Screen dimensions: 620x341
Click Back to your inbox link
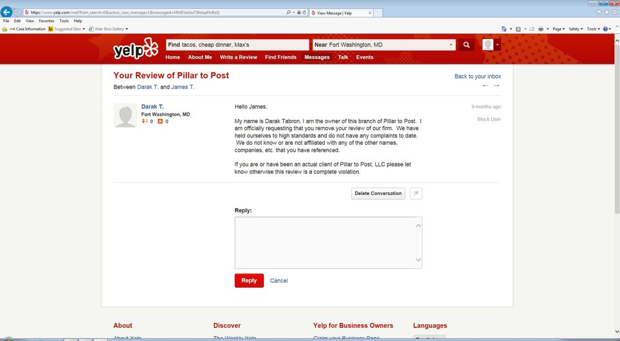(477, 76)
